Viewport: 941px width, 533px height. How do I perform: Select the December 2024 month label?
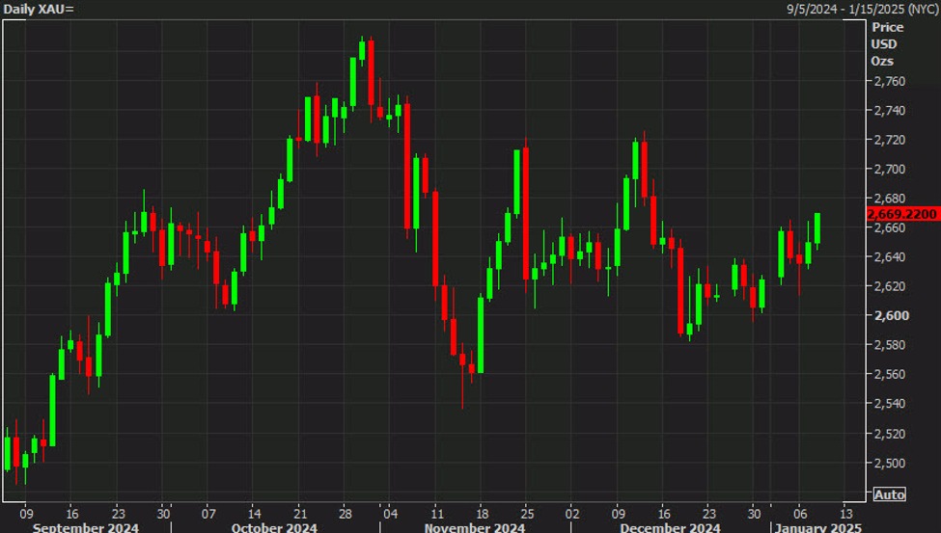point(670,527)
